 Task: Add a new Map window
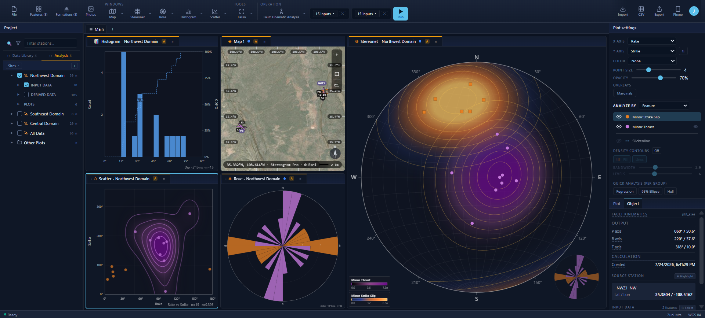112,14
